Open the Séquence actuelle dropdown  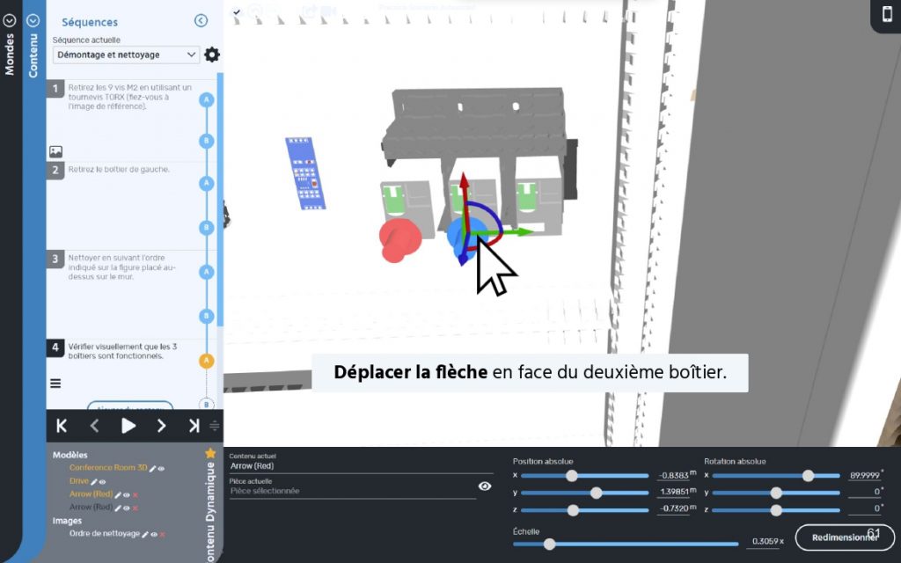tap(127, 55)
